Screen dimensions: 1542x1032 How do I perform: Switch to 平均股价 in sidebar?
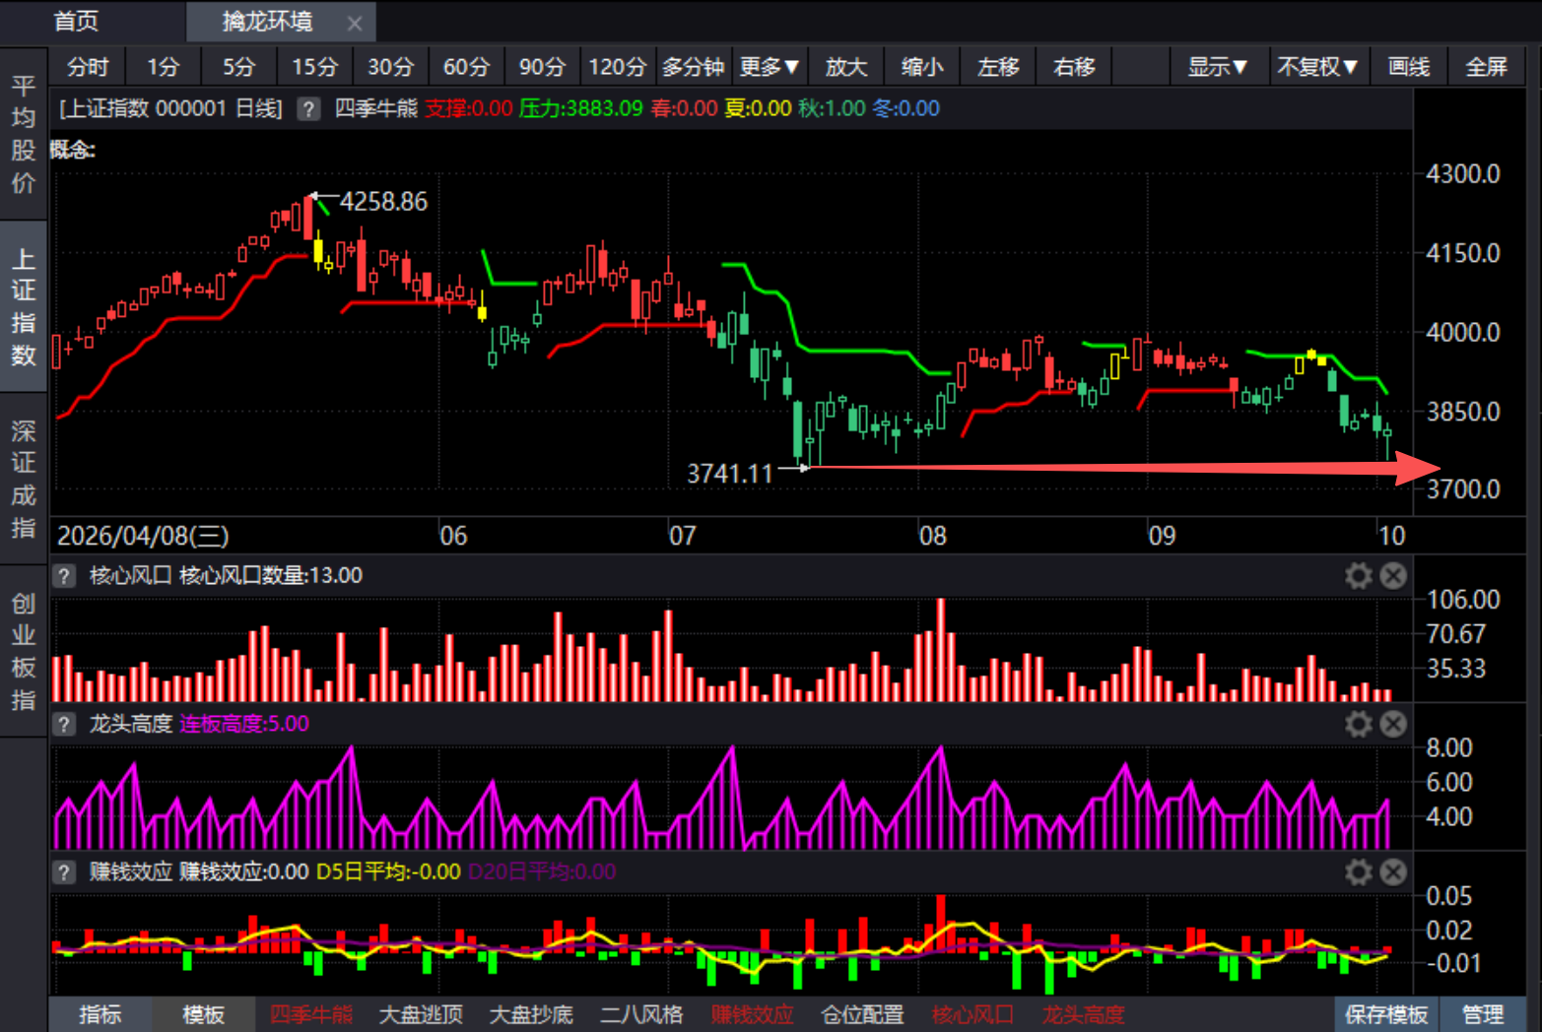(24, 134)
